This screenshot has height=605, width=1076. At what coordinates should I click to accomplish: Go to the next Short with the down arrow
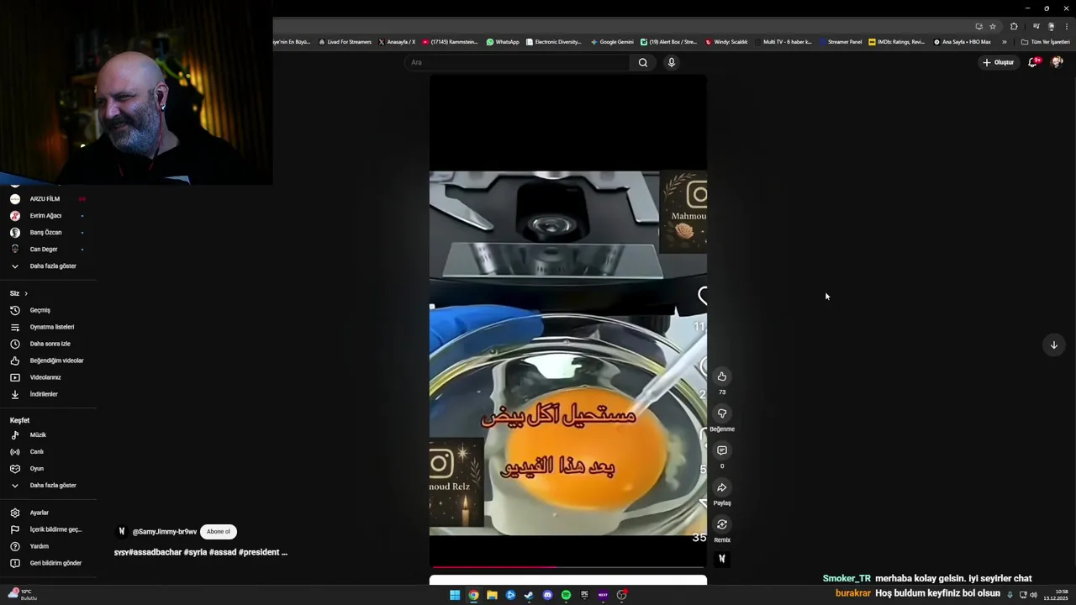tap(1053, 345)
